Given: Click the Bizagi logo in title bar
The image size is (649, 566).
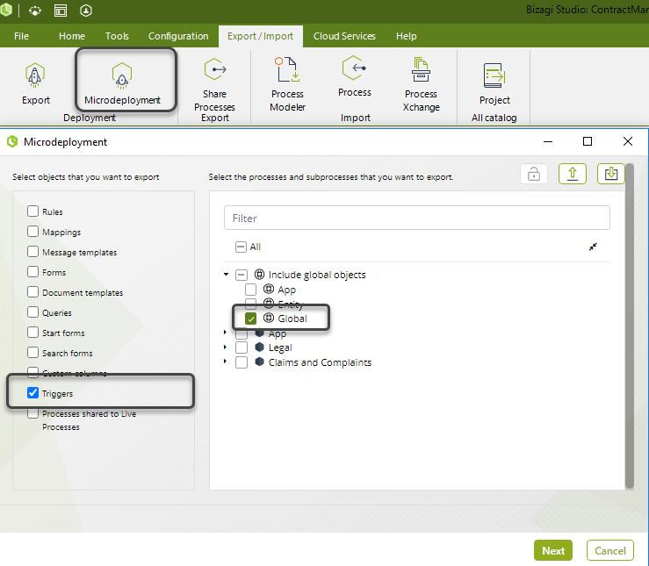Looking at the screenshot, I should [x=6, y=11].
